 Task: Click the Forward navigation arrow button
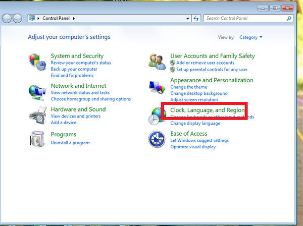(x=17, y=19)
